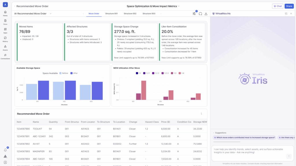Viewport: 296px width, 166px height.
Task: Click the workspace avatar letter A
Action: click(5, 5)
